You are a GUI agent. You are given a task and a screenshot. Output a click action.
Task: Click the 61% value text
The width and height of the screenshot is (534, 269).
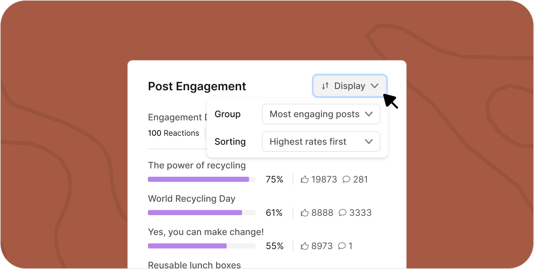[x=274, y=213]
